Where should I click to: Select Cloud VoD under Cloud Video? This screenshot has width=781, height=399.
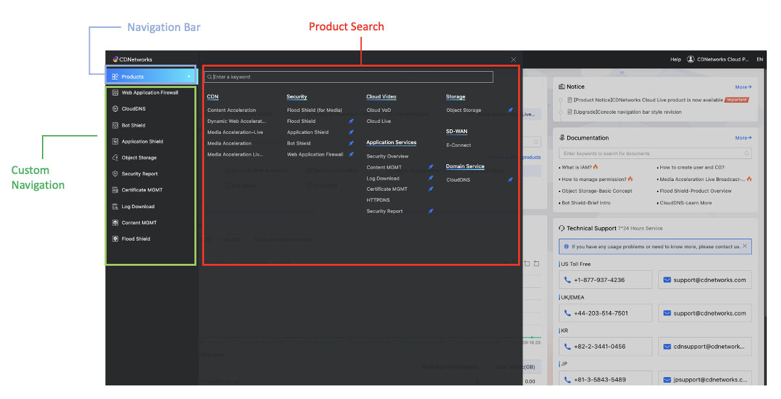379,110
